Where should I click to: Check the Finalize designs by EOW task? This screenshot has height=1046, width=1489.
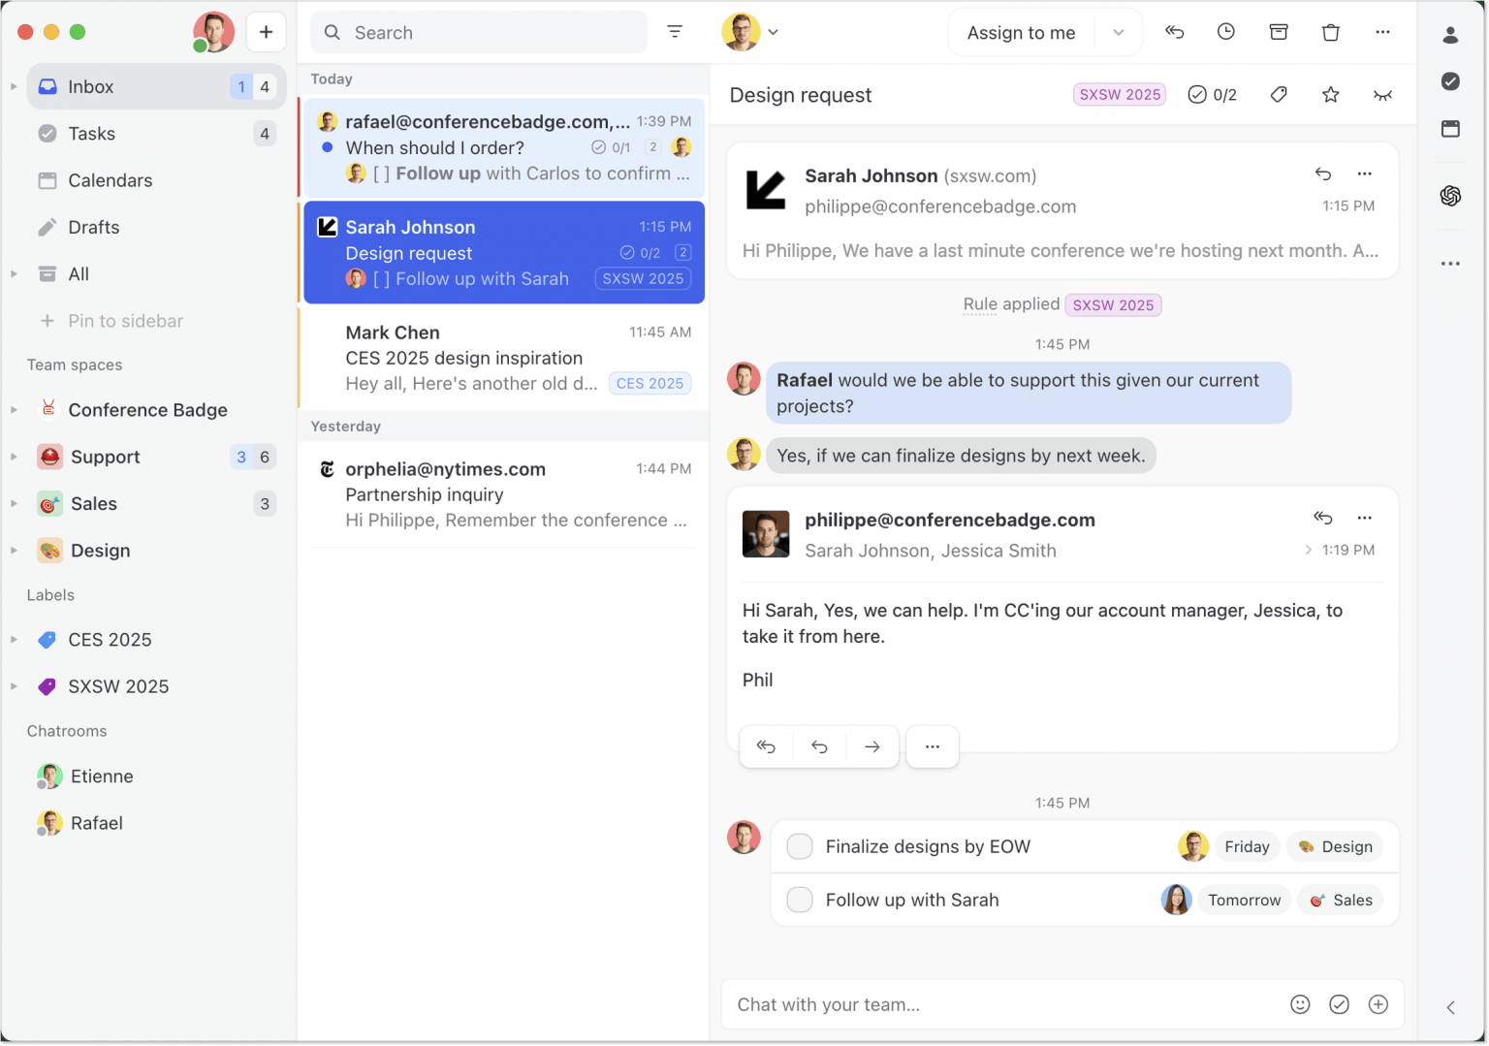tap(800, 846)
